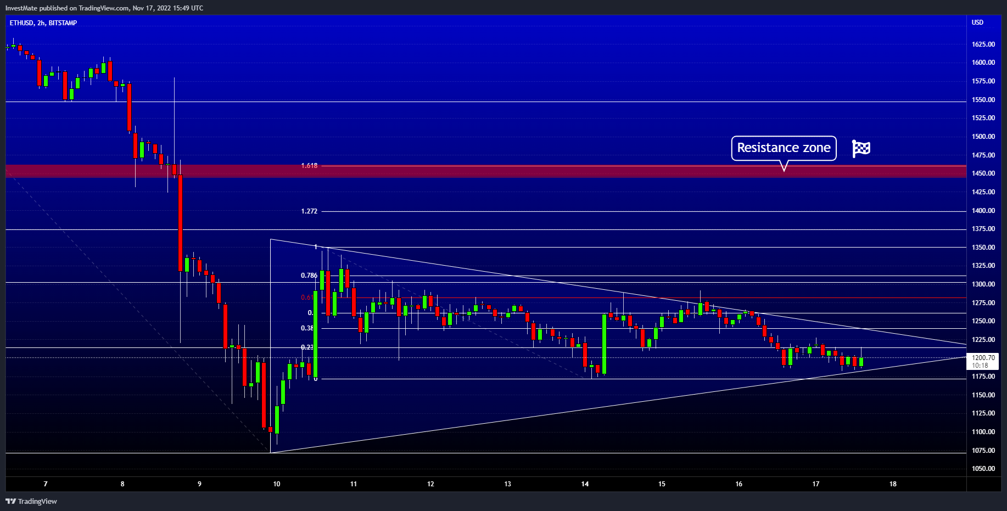The image size is (1007, 511).
Task: Click the 1325.00 price axis label
Action: tap(983, 266)
